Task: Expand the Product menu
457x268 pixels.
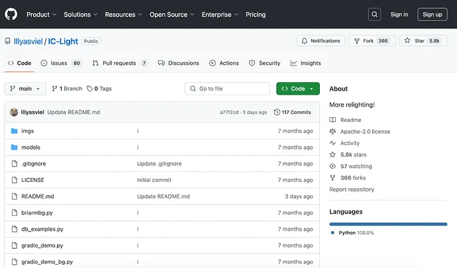Action: 41,14
